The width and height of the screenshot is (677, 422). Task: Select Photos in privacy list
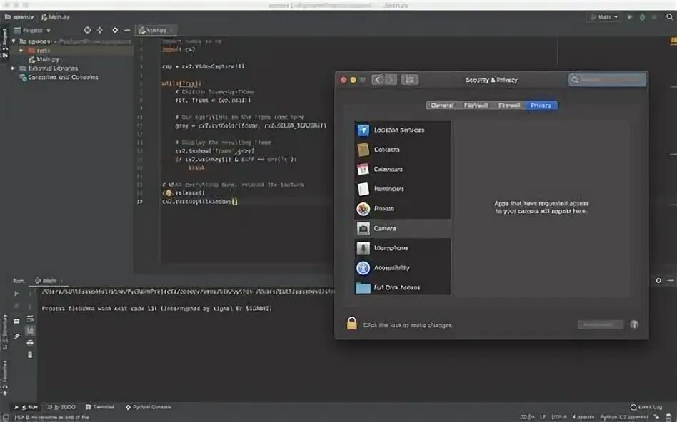[402, 209]
